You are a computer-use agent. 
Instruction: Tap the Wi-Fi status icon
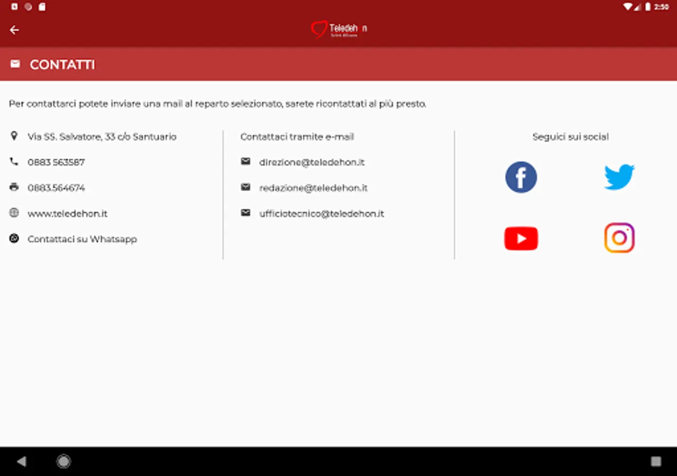628,7
